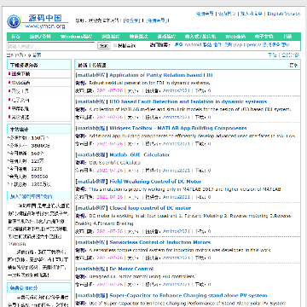Click the description 'GUI scientific calculator'

[115, 163]
